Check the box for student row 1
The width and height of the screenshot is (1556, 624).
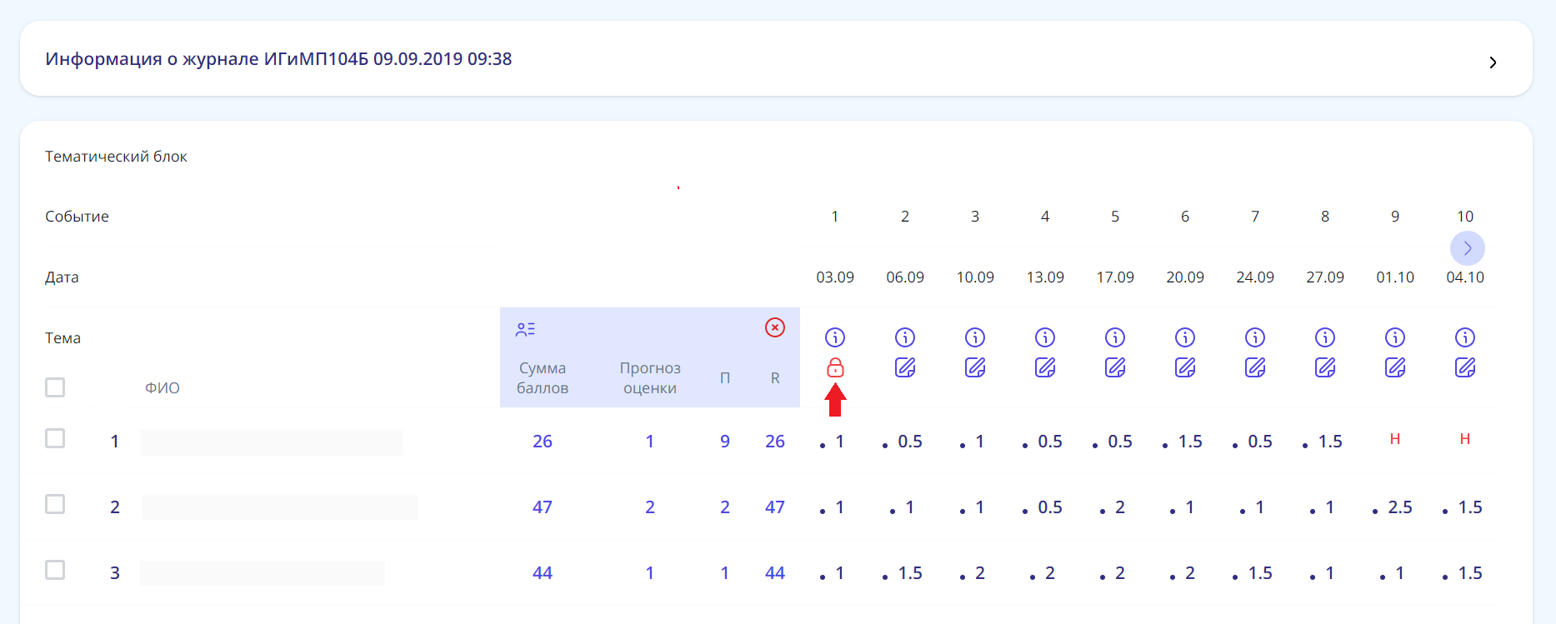coord(55,438)
